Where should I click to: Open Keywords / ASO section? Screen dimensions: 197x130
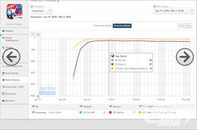pyautogui.click(x=14, y=87)
